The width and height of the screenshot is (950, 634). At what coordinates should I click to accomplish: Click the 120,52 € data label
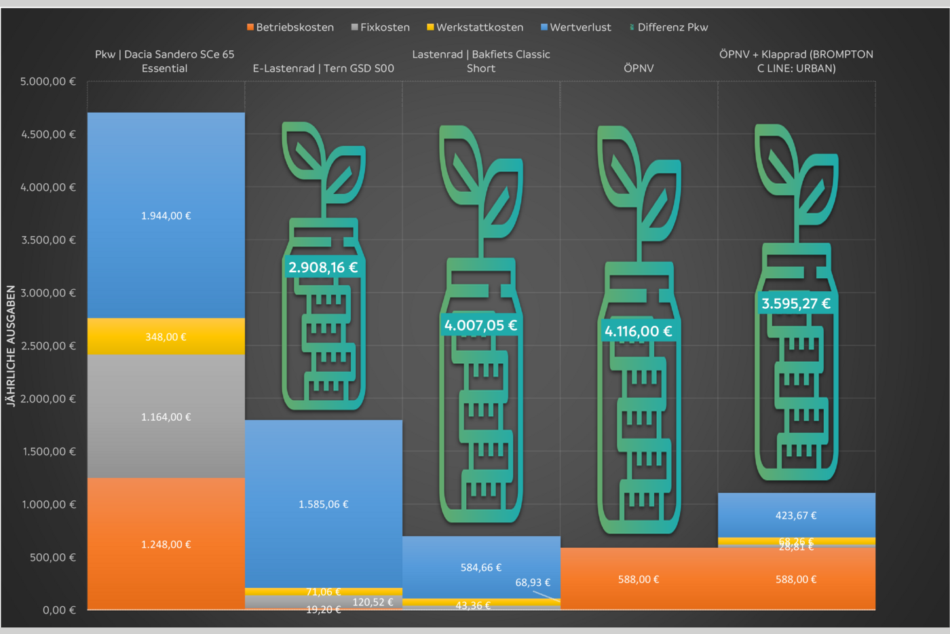click(x=373, y=602)
